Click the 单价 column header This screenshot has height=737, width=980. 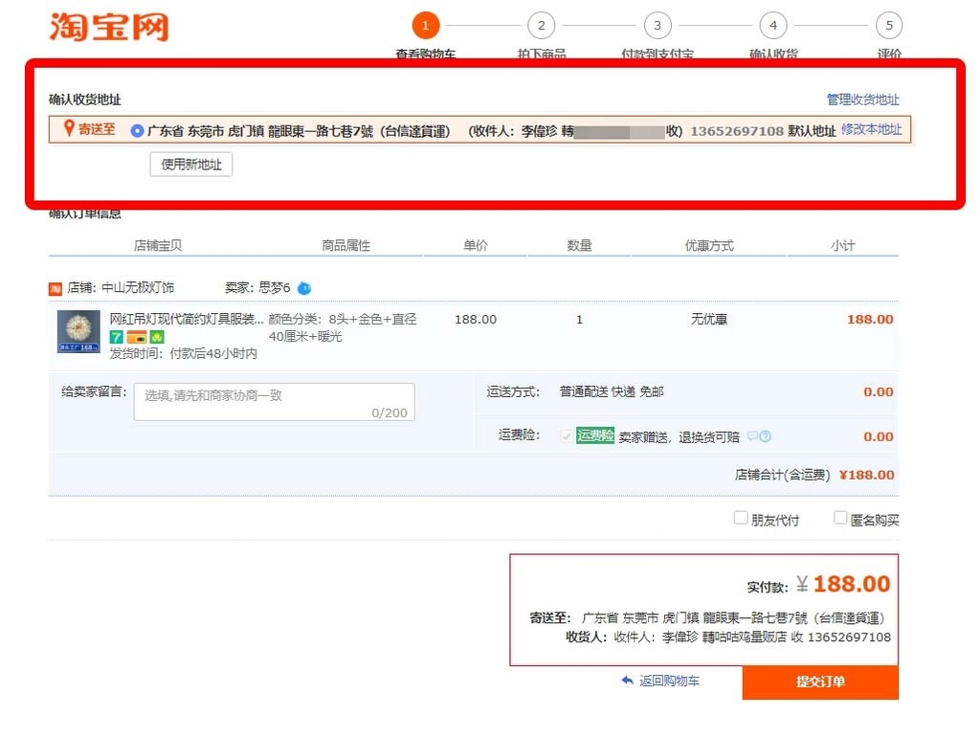(x=475, y=246)
